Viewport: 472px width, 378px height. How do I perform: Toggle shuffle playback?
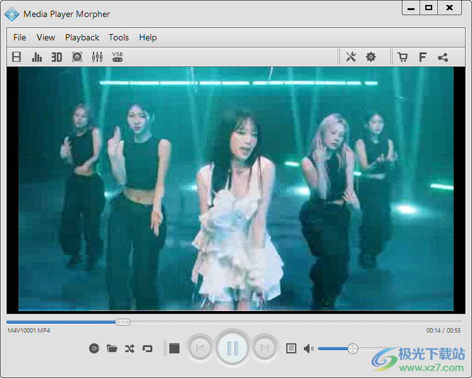(130, 348)
